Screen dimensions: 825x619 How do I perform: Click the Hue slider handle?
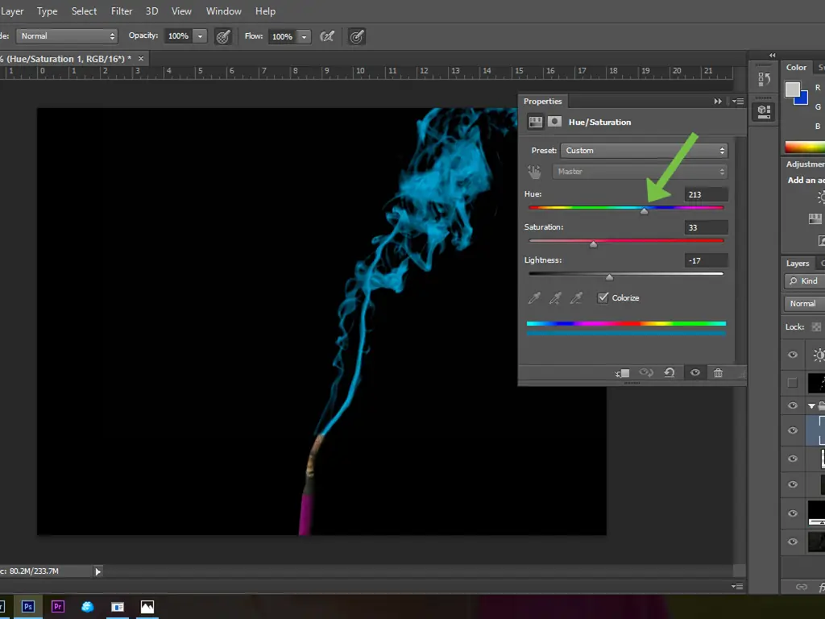[644, 210]
